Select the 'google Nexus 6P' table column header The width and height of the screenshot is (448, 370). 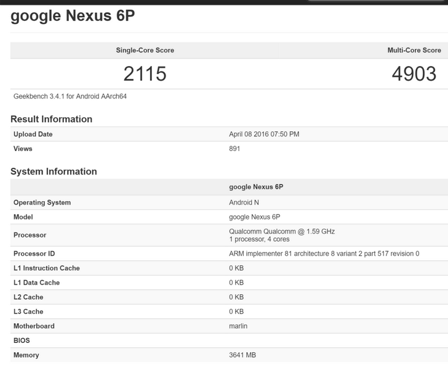pyautogui.click(x=256, y=187)
